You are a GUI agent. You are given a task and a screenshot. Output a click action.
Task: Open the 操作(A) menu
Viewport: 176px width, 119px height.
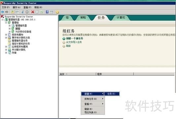pos(17,7)
